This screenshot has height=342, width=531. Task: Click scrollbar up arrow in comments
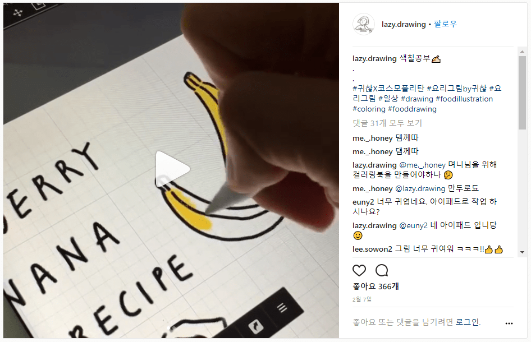point(522,52)
